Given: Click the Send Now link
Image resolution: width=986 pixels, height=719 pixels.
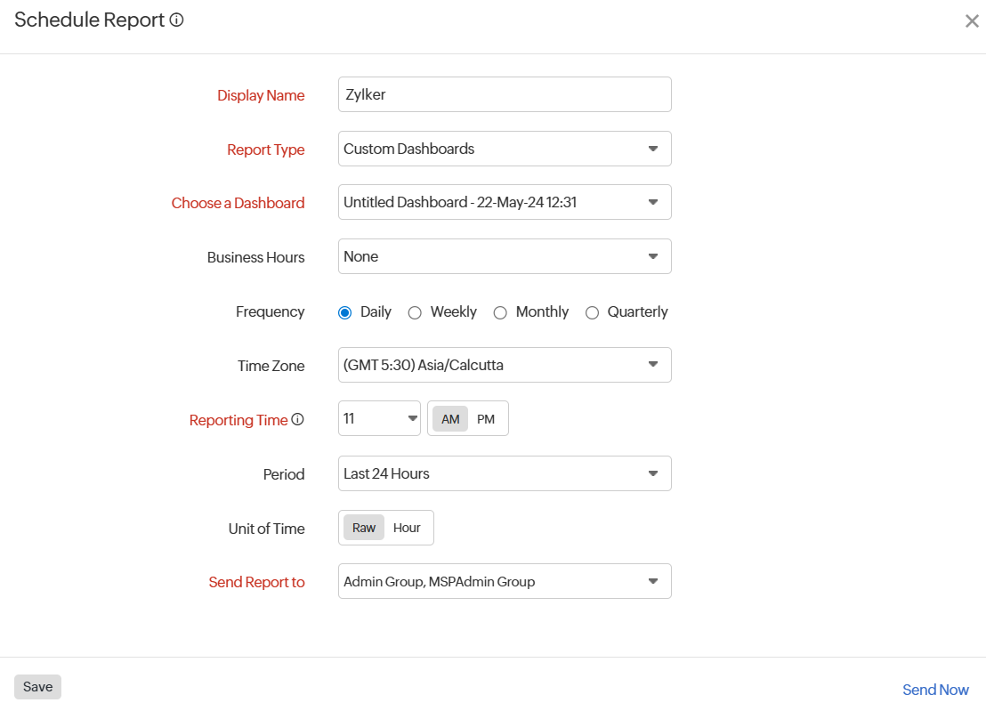Looking at the screenshot, I should coord(935,690).
